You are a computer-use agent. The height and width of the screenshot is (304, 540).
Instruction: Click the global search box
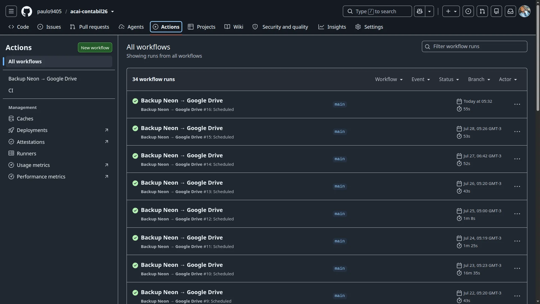(x=377, y=11)
